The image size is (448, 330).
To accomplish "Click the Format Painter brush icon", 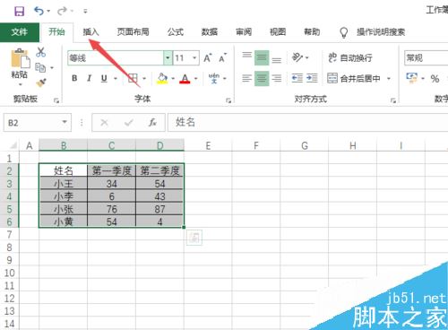I will 41,82.
